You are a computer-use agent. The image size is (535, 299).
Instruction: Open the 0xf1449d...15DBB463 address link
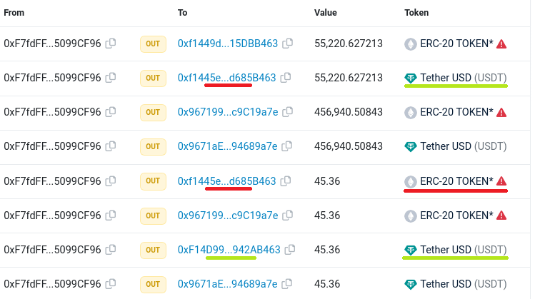point(228,44)
